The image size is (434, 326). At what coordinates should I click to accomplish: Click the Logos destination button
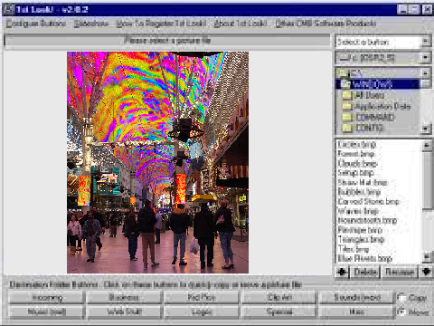[x=202, y=312]
